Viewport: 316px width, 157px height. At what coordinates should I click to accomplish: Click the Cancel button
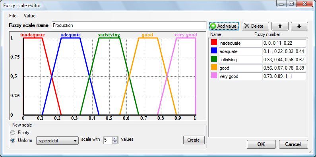(293, 144)
